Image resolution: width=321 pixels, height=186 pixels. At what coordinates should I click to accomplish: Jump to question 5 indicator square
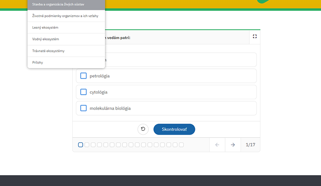(x=106, y=145)
